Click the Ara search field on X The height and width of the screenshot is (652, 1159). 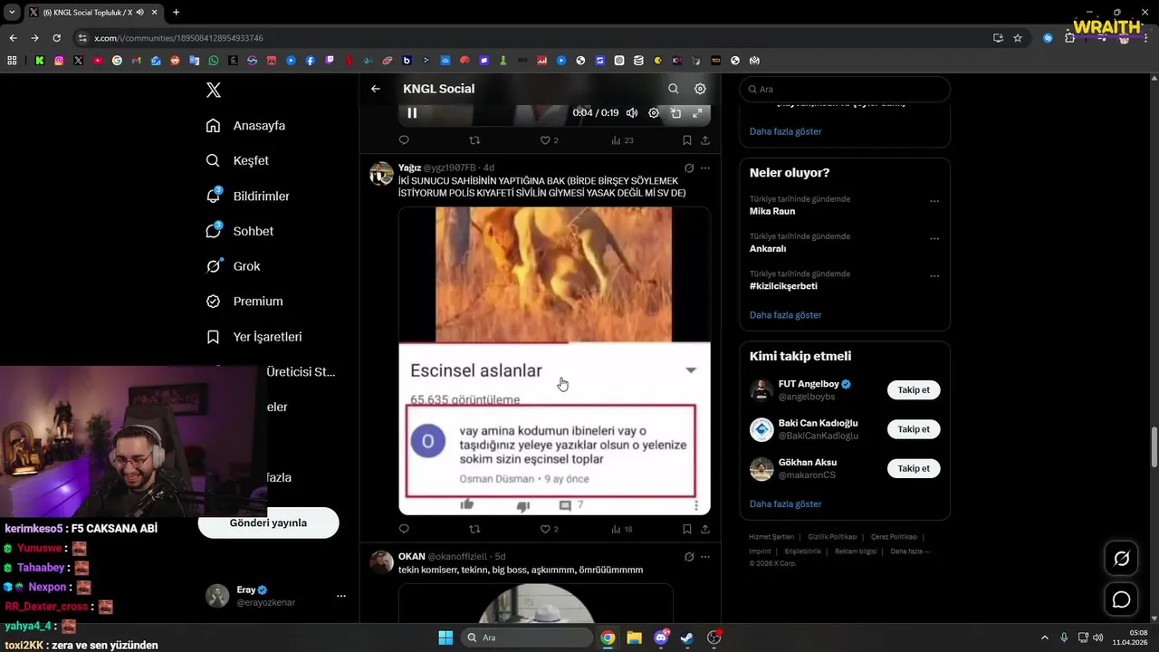[x=845, y=90]
